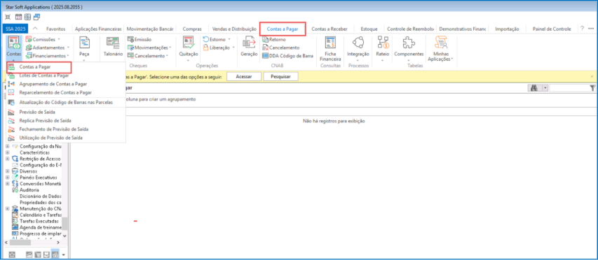
Task: Open dropdown arrow beside the binoculars
Action: click(545, 88)
